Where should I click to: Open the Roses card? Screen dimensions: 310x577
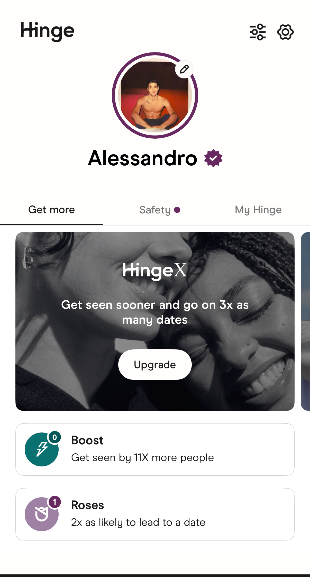pyautogui.click(x=155, y=514)
